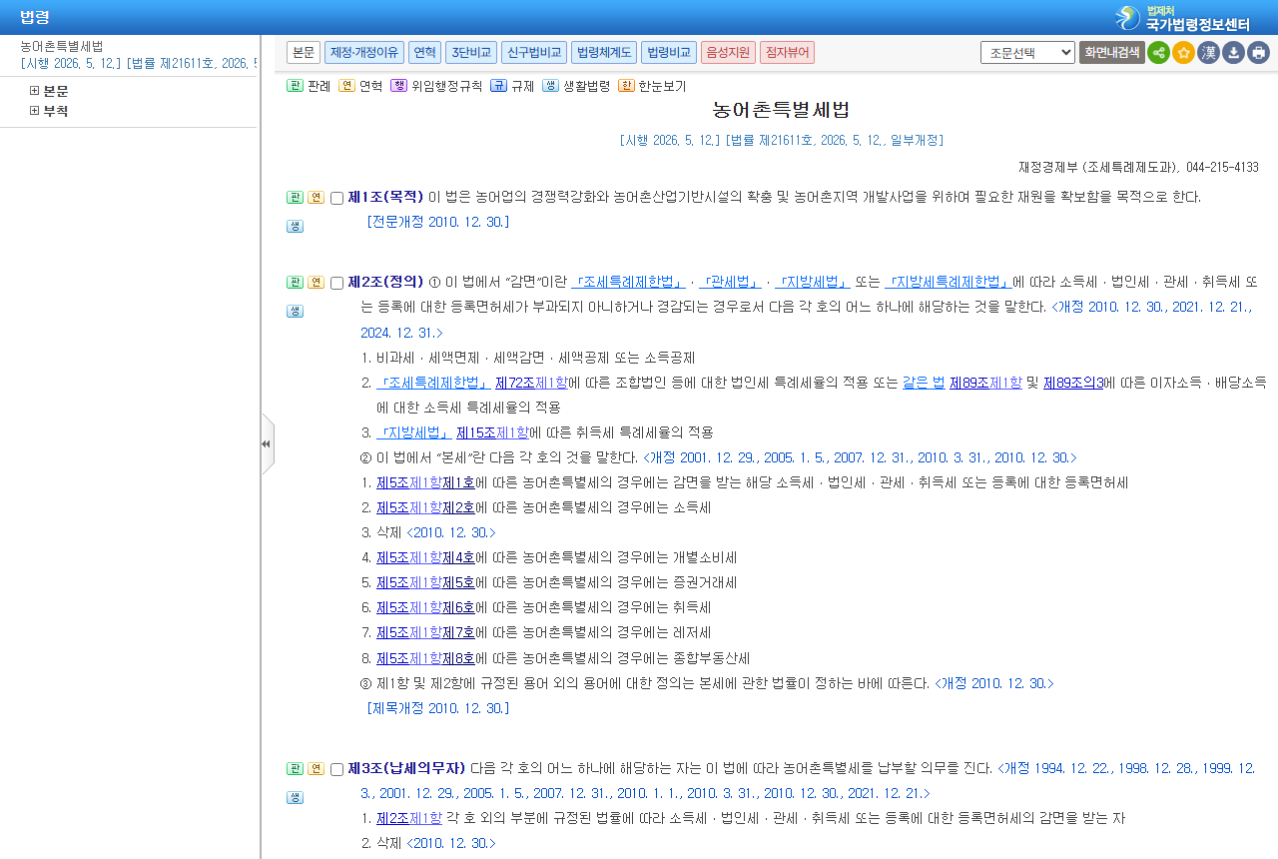Expand the 부칙 tree node

35,111
